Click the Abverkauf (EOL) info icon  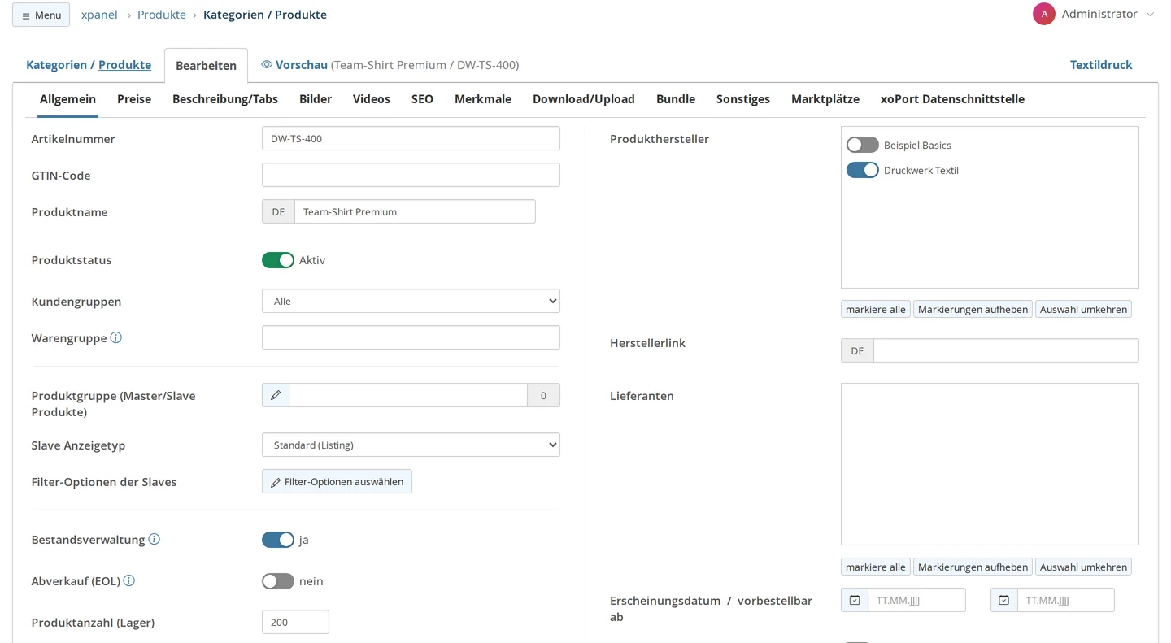[129, 580]
